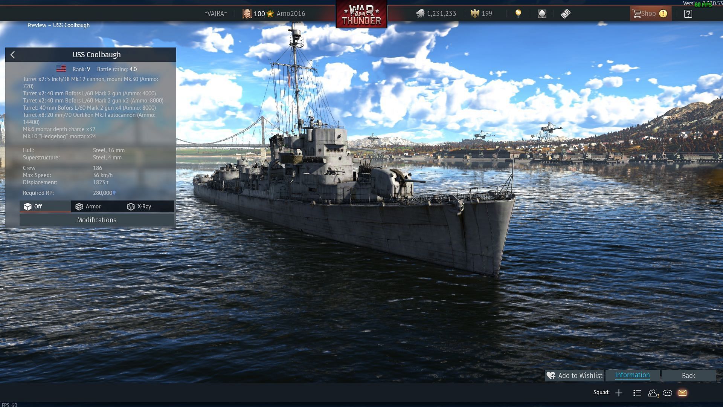Open the Golden Eagles balance icon
The height and width of the screenshot is (407, 723).
(x=475, y=14)
